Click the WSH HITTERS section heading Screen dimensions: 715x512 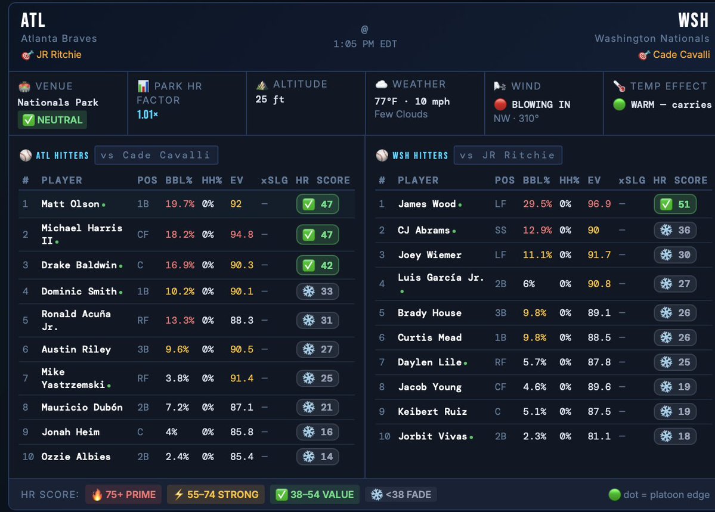[420, 156]
